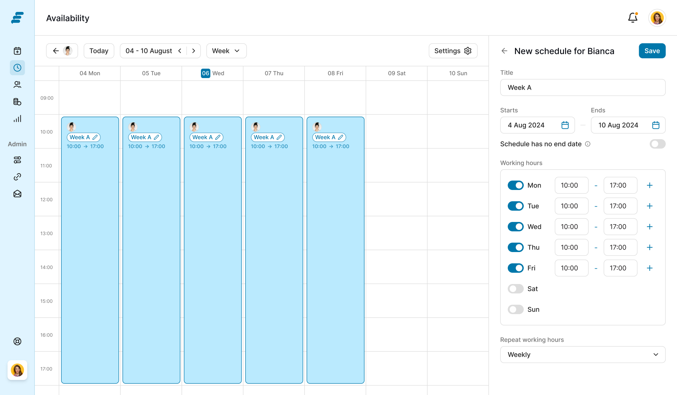Toggle Schedule has no end date
The width and height of the screenshot is (677, 395).
point(657,144)
